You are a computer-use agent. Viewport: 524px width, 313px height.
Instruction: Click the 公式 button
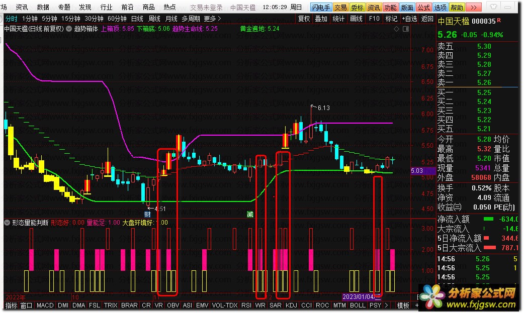coord(424,8)
